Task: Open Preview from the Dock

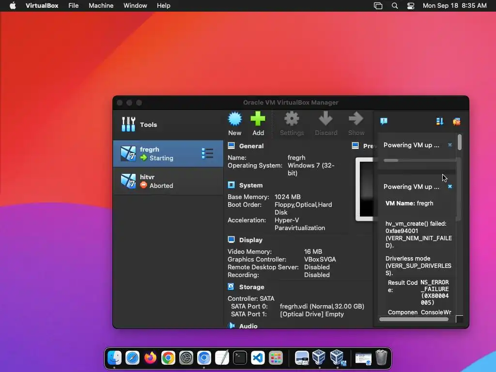Action: [x=302, y=358]
